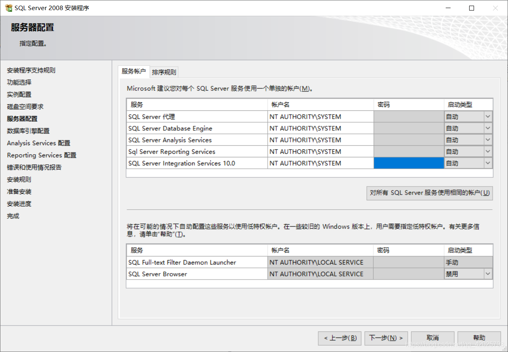Select Reporting Services 配置 step in sidebar

tap(42, 155)
